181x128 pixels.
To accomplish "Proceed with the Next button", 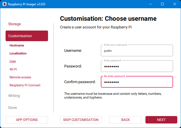I will pos(161,120).
